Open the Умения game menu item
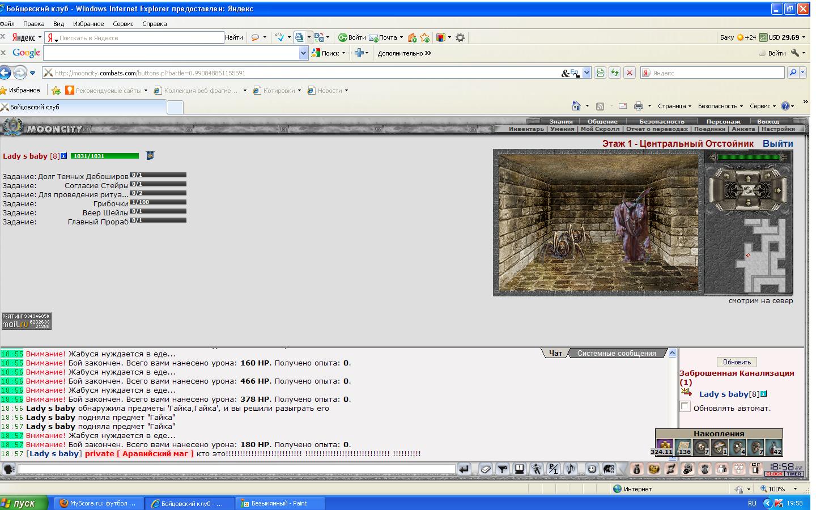Image resolution: width=816 pixels, height=510 pixels. [562, 129]
